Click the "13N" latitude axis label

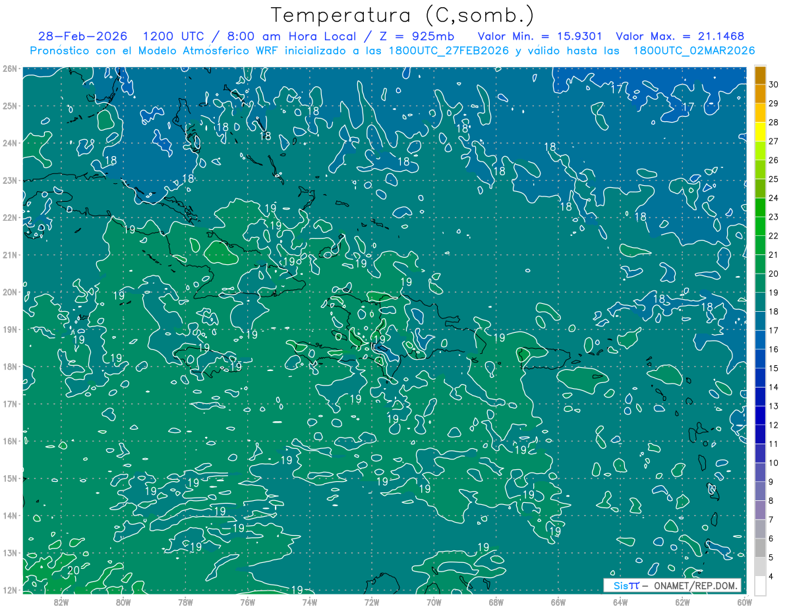[9, 552]
